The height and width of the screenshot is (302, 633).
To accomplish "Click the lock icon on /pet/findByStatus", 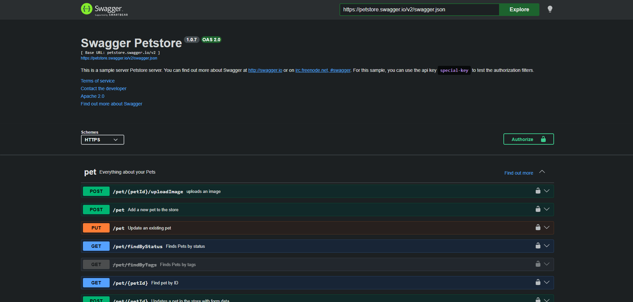I will 538,245.
